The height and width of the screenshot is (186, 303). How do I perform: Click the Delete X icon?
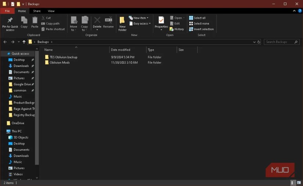(97, 20)
